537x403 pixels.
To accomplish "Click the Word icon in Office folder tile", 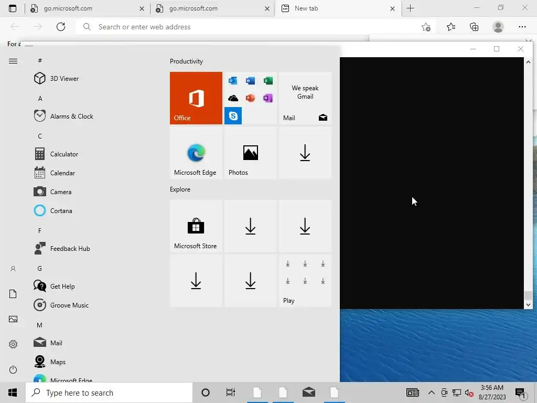I will click(x=250, y=81).
